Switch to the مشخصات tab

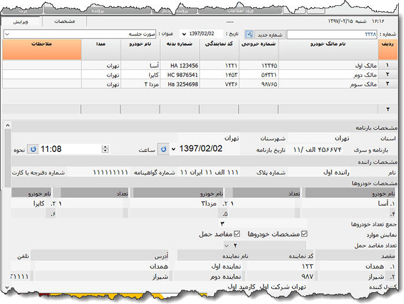click(64, 21)
